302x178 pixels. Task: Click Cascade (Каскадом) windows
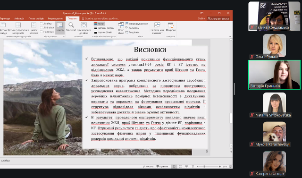[x=132, y=28]
